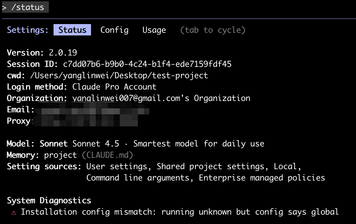The height and width of the screenshot is (224, 356).
Task: Click the blurred Email value
Action: (92, 110)
